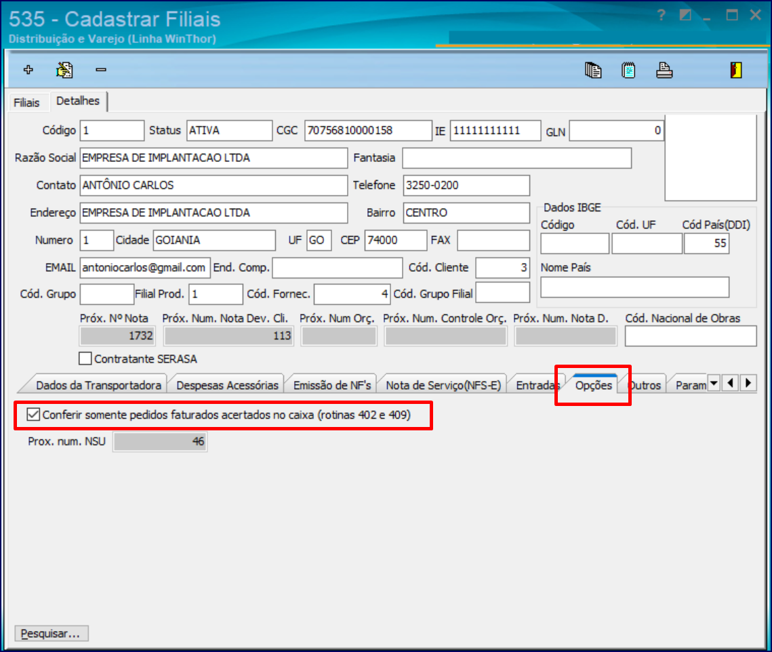
Task: Click the End. Comp. field
Action: pos(338,268)
